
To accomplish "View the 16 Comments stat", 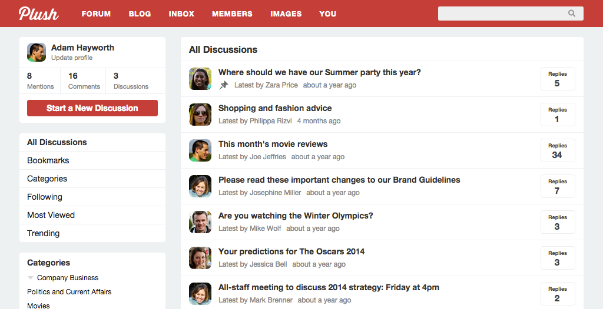I will click(84, 81).
